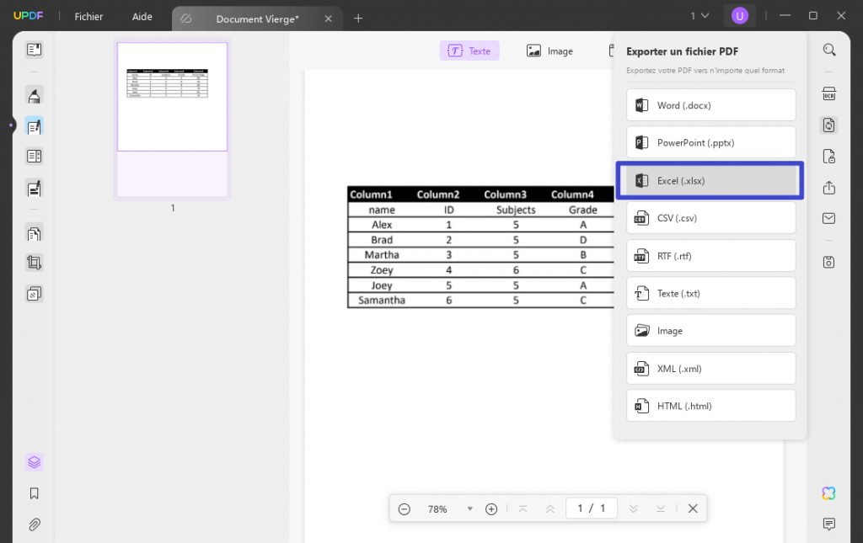The width and height of the screenshot is (863, 543).
Task: Select the page 1 thumbnail
Action: click(x=172, y=96)
